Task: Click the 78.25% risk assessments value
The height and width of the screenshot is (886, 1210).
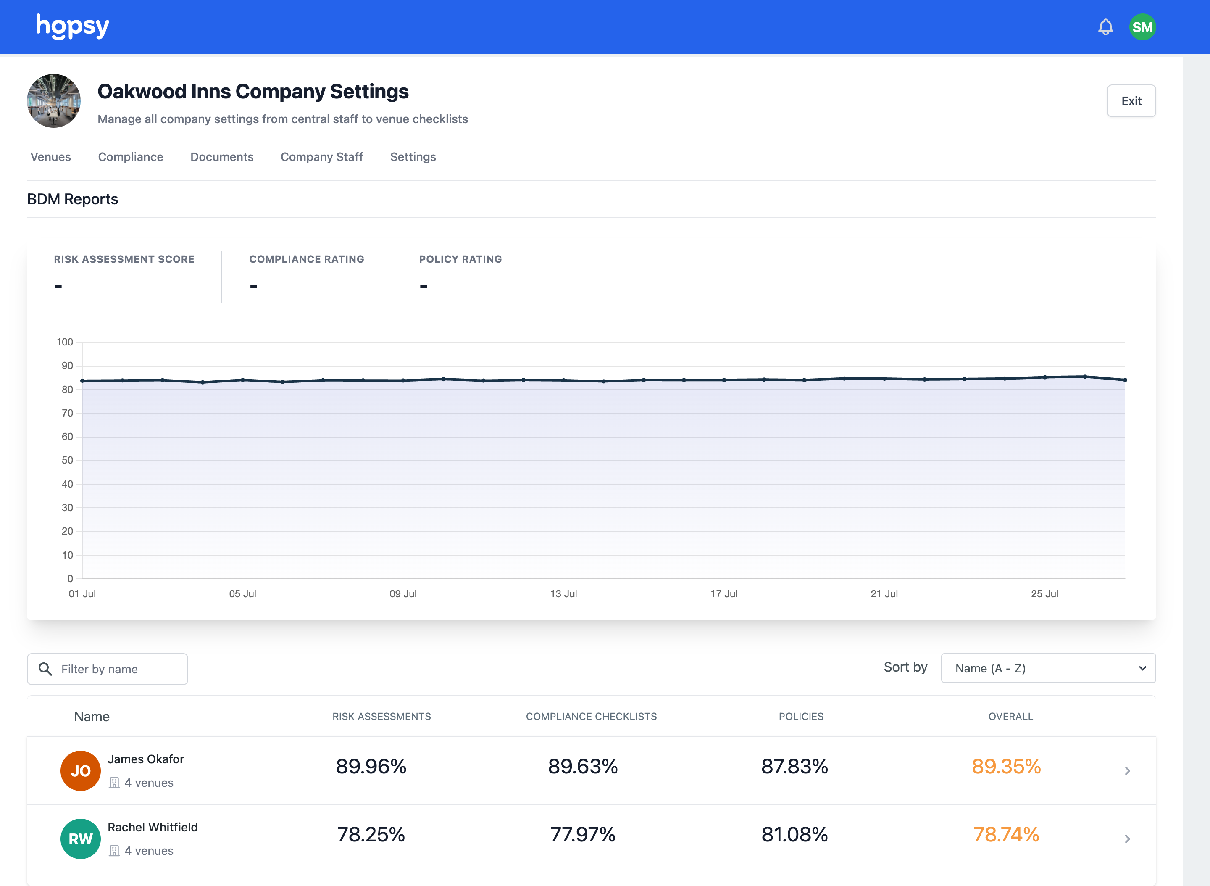Action: (371, 835)
